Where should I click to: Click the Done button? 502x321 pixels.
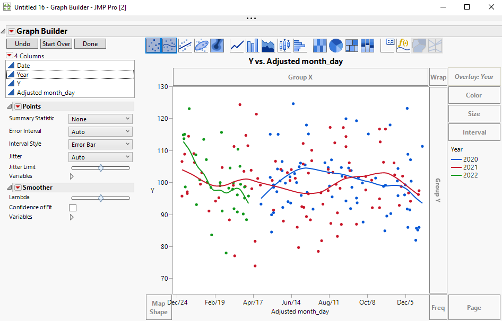pos(90,44)
